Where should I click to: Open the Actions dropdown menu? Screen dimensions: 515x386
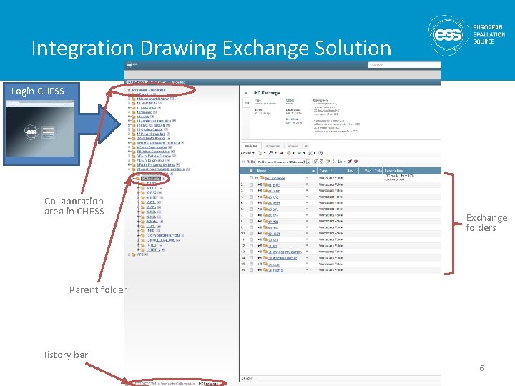pyautogui.click(x=248, y=153)
